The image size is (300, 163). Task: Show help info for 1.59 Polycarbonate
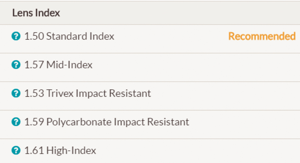pyautogui.click(x=15, y=122)
